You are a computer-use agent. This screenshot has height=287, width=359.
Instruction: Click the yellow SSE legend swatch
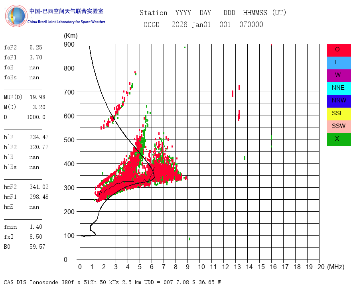click(339, 114)
